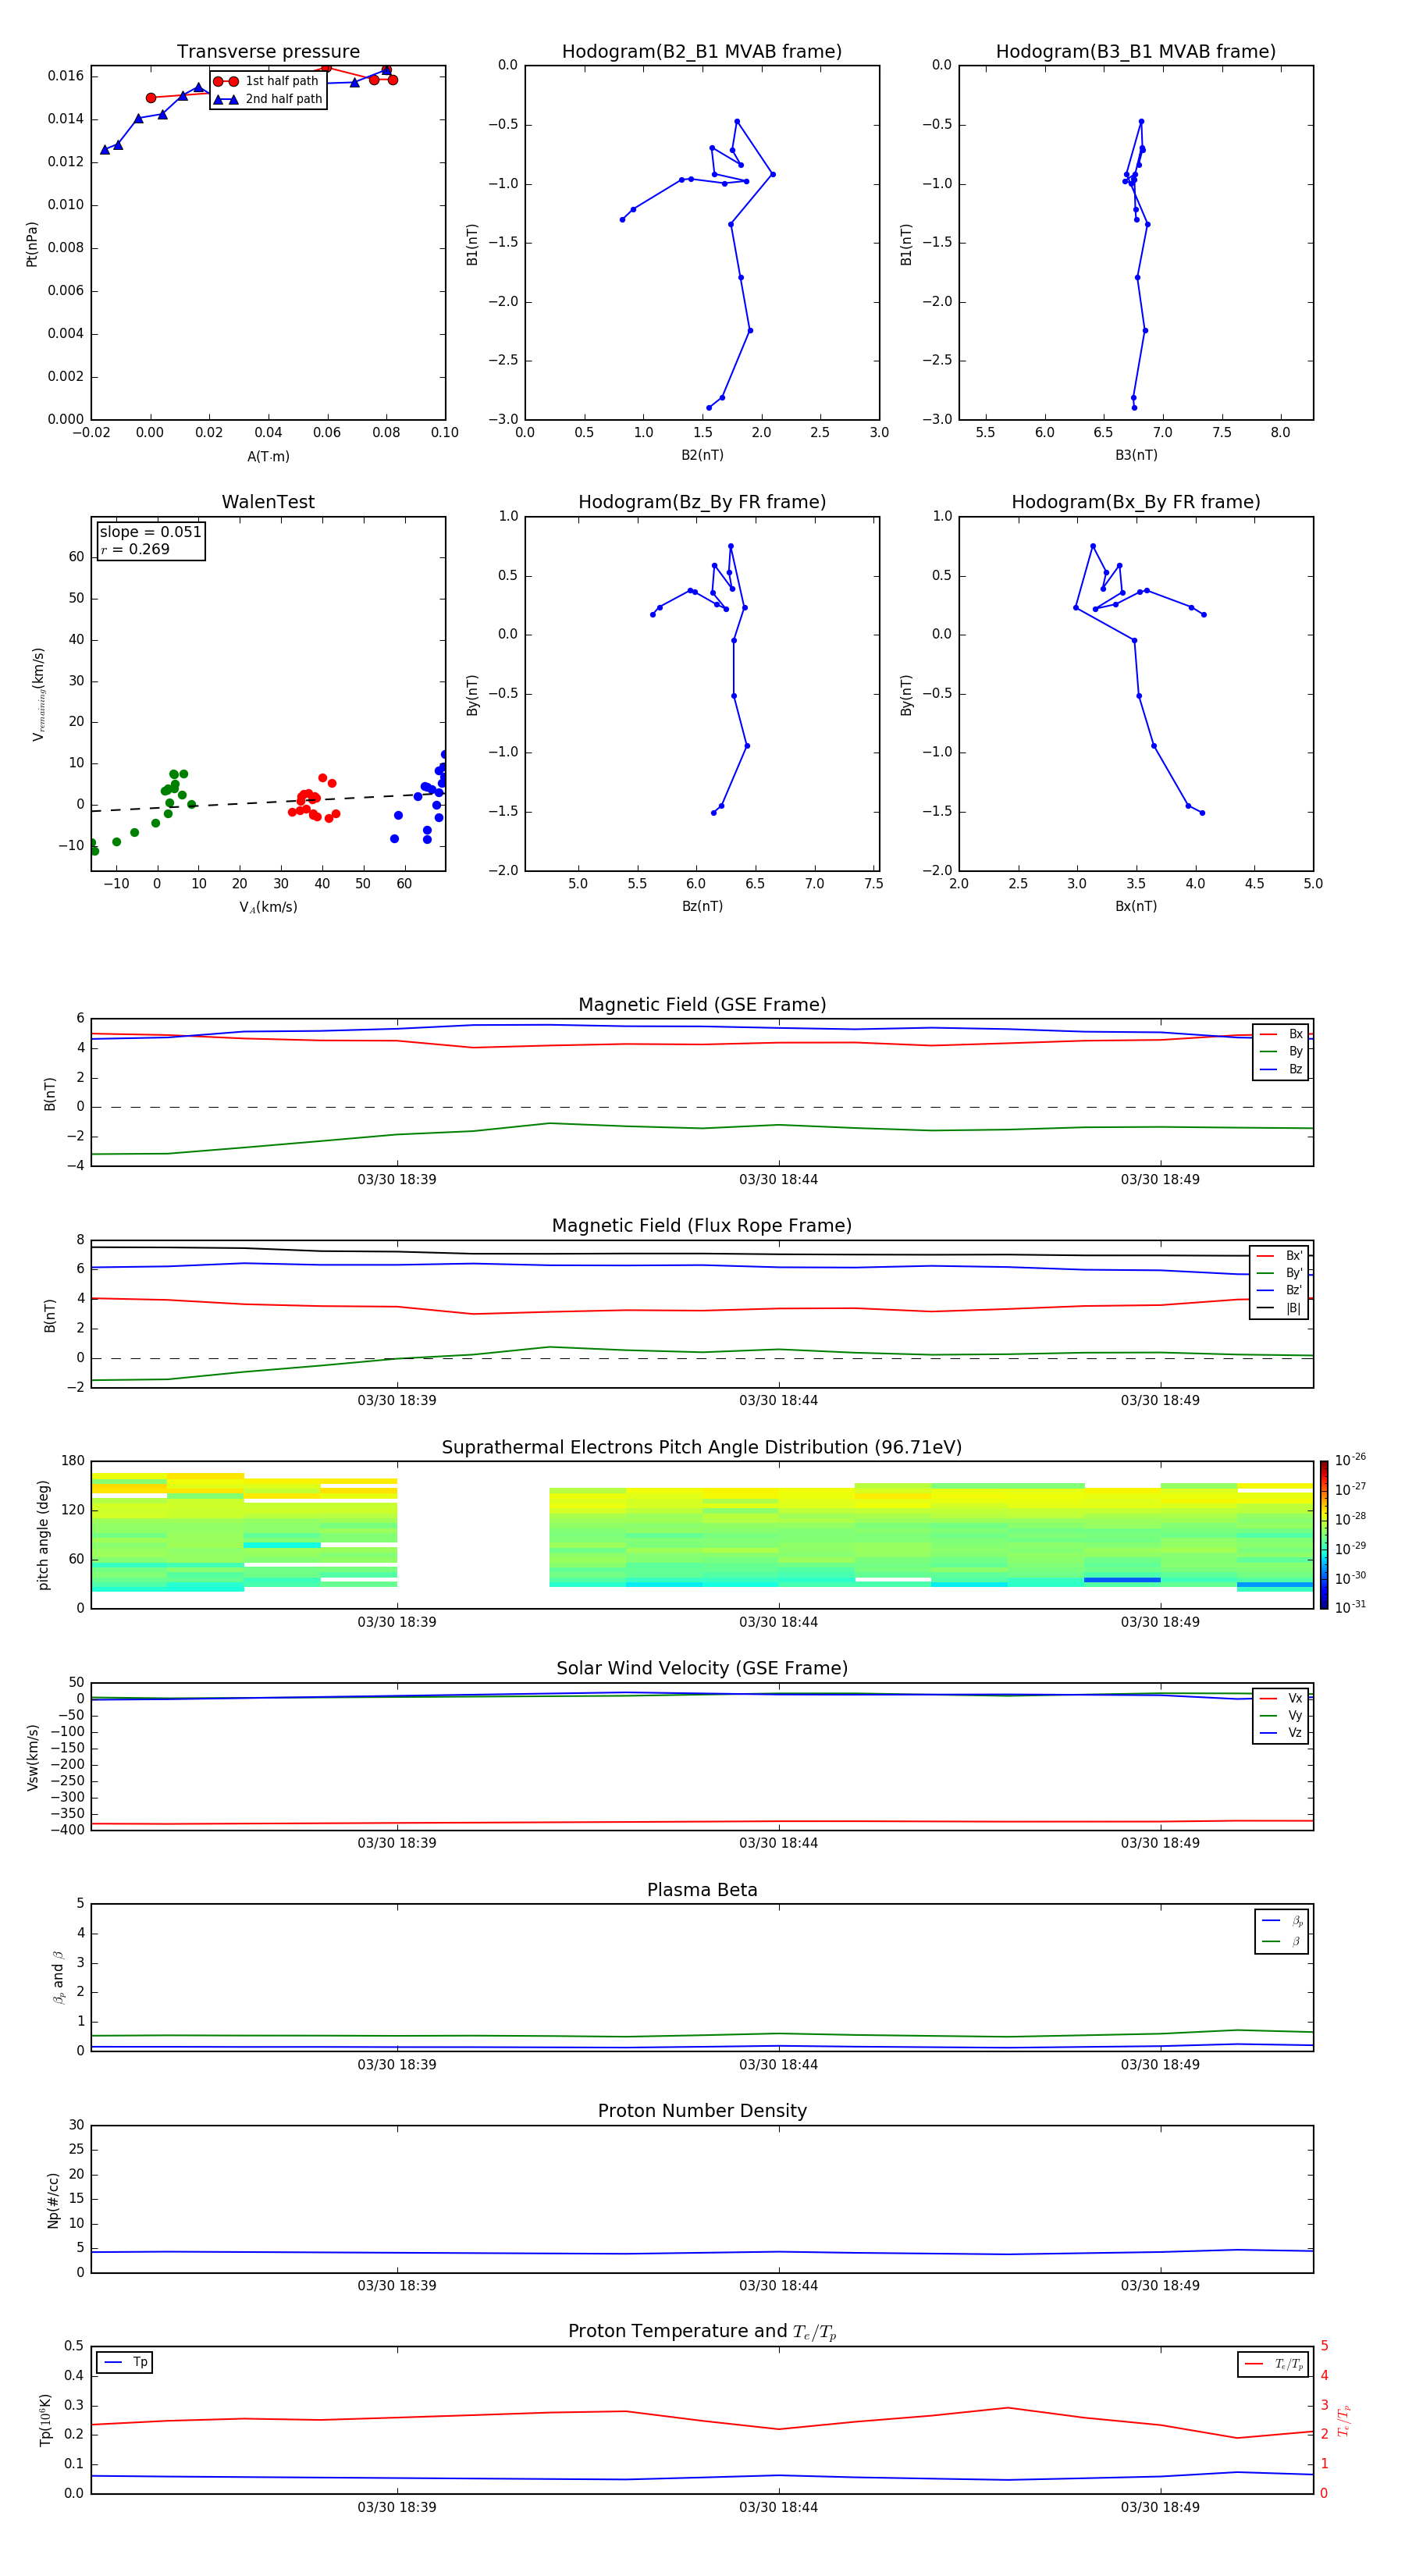
Task: Click the "Np(#/cc)" y-axis label
Action: tap(53, 2200)
